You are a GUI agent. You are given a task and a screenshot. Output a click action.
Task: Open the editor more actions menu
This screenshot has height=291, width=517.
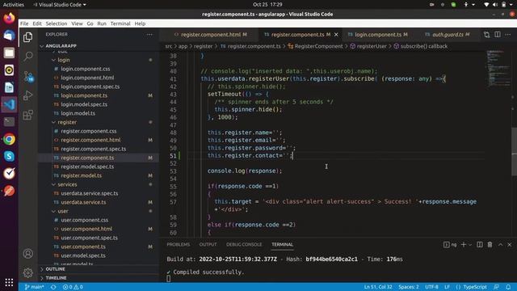pyautogui.click(x=508, y=35)
